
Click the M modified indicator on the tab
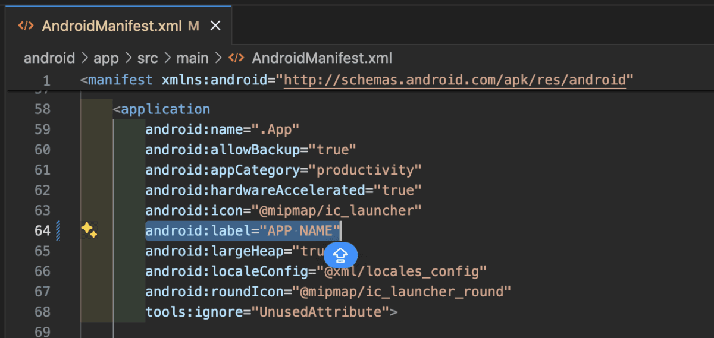pos(193,26)
